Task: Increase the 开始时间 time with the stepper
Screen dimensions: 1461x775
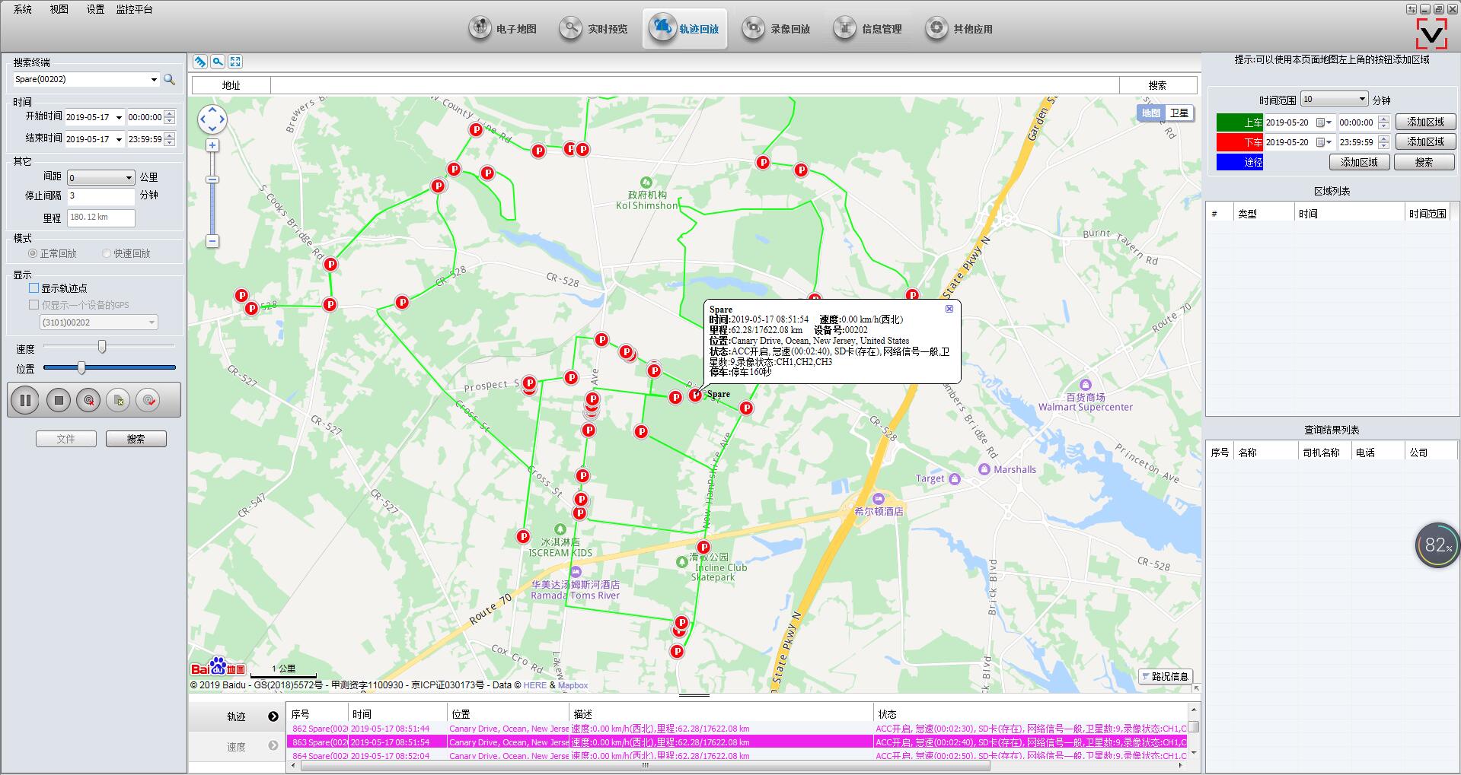Action: click(169, 114)
